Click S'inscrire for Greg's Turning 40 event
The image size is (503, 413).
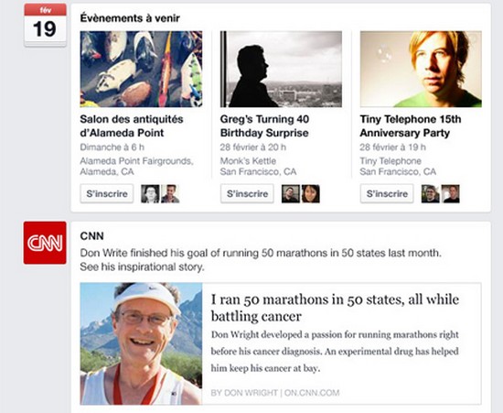[x=247, y=193]
